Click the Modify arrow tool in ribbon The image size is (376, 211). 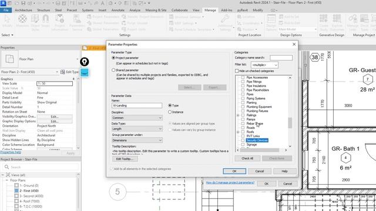coord(7,21)
